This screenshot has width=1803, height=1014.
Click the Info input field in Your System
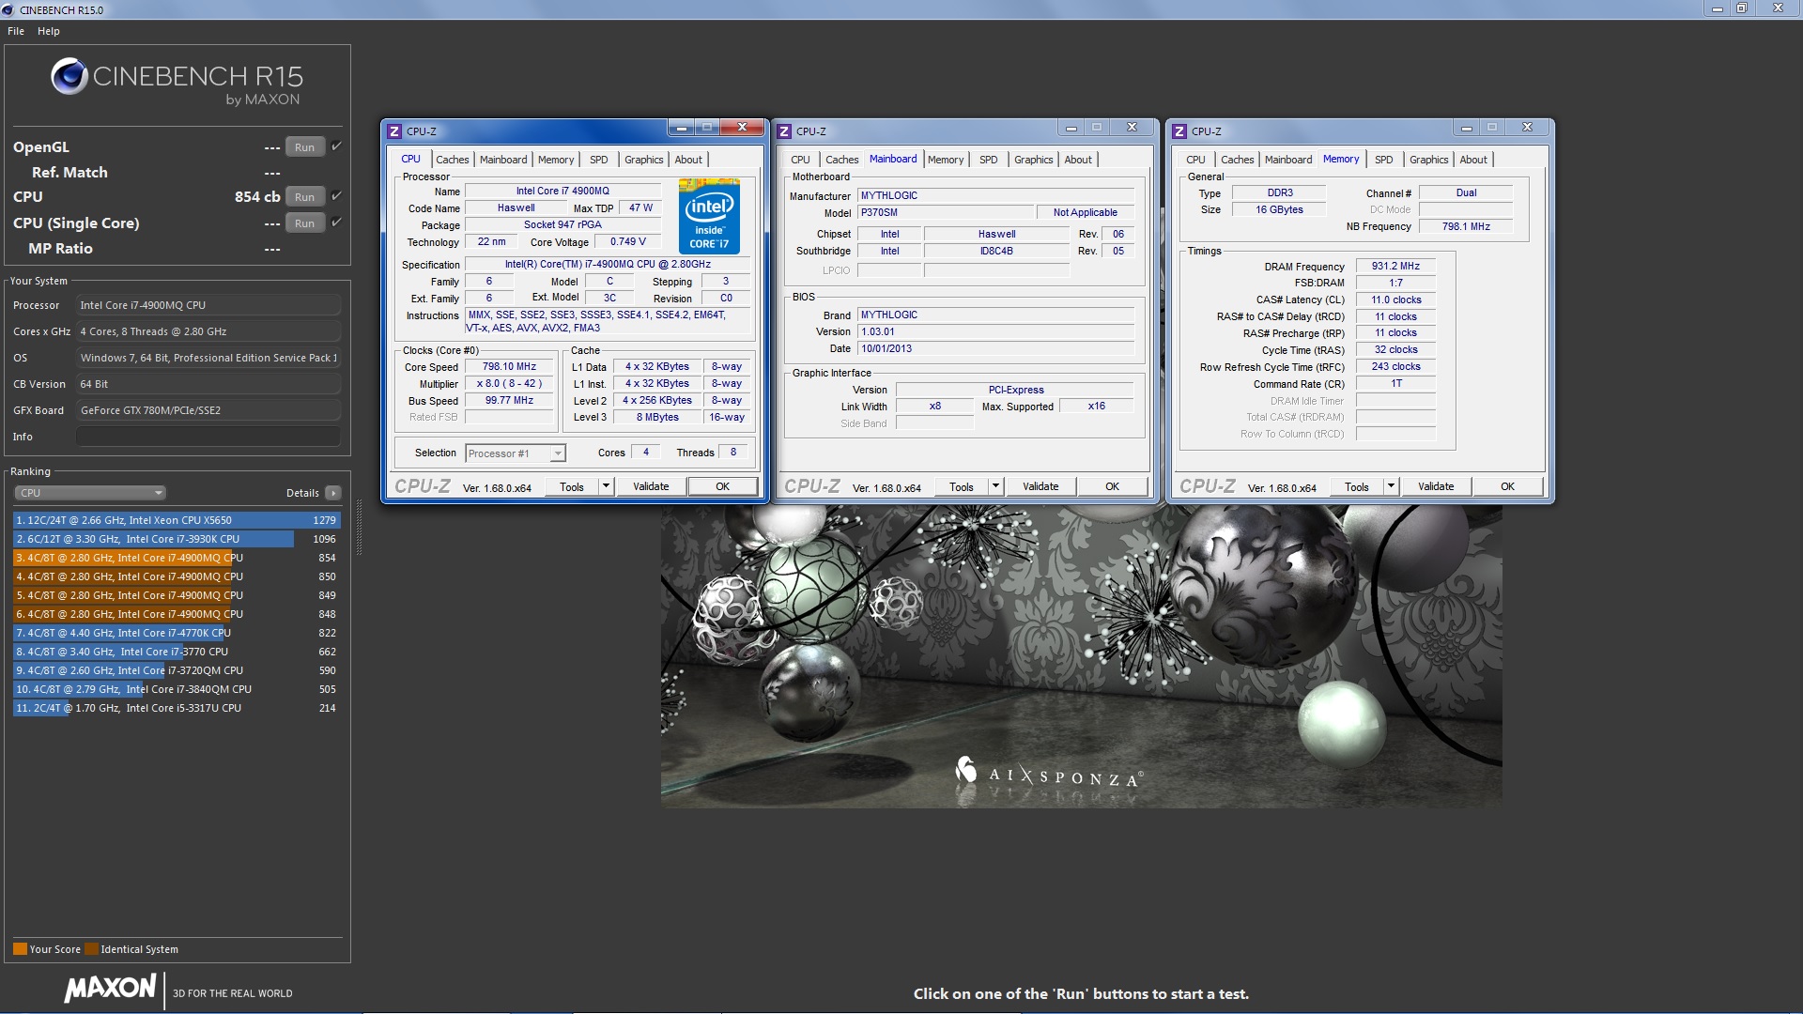(208, 437)
